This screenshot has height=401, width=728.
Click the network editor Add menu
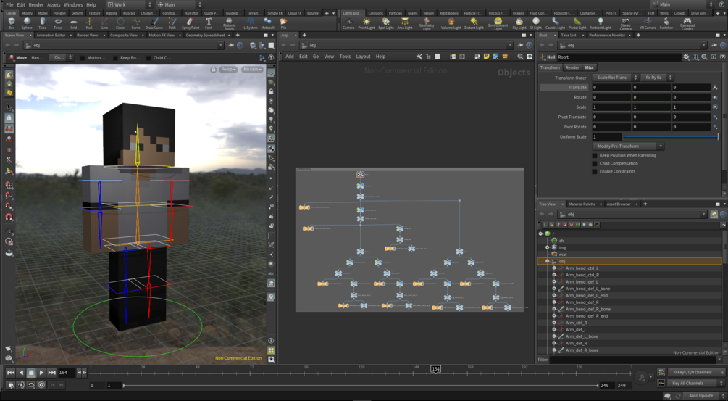[290, 57]
